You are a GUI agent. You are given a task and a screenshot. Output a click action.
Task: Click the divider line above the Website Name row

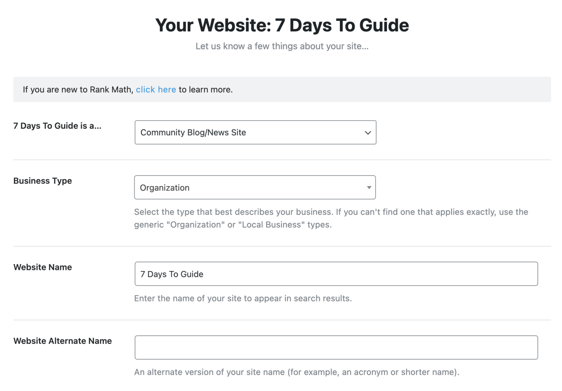click(x=282, y=246)
